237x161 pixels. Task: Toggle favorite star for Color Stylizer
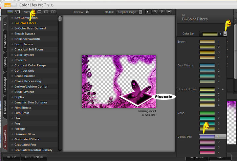pos(12,55)
